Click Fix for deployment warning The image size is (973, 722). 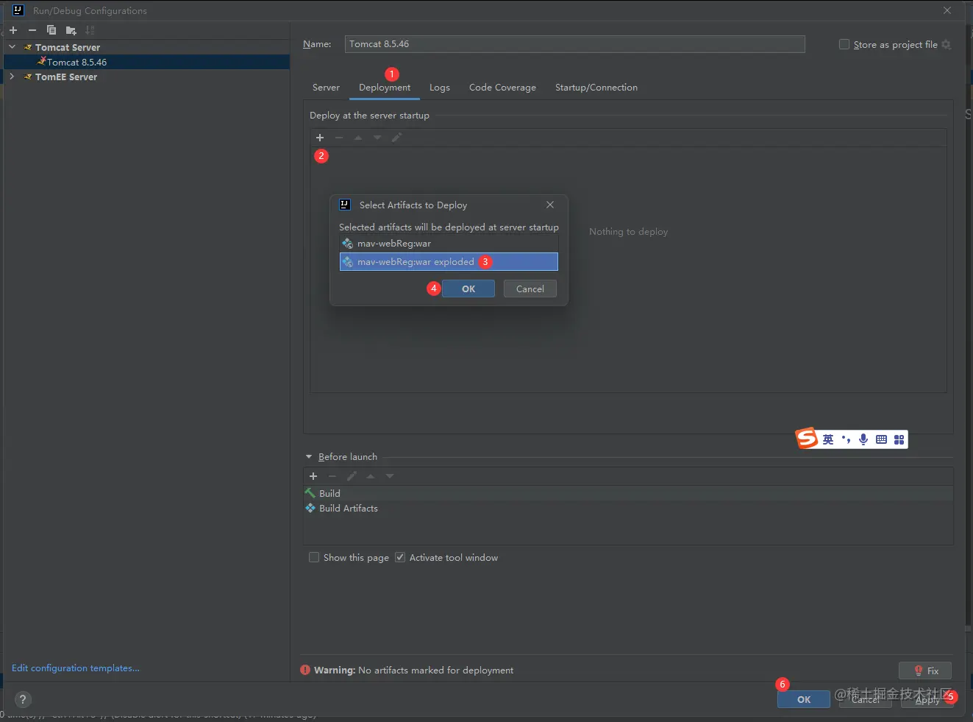pyautogui.click(x=925, y=670)
